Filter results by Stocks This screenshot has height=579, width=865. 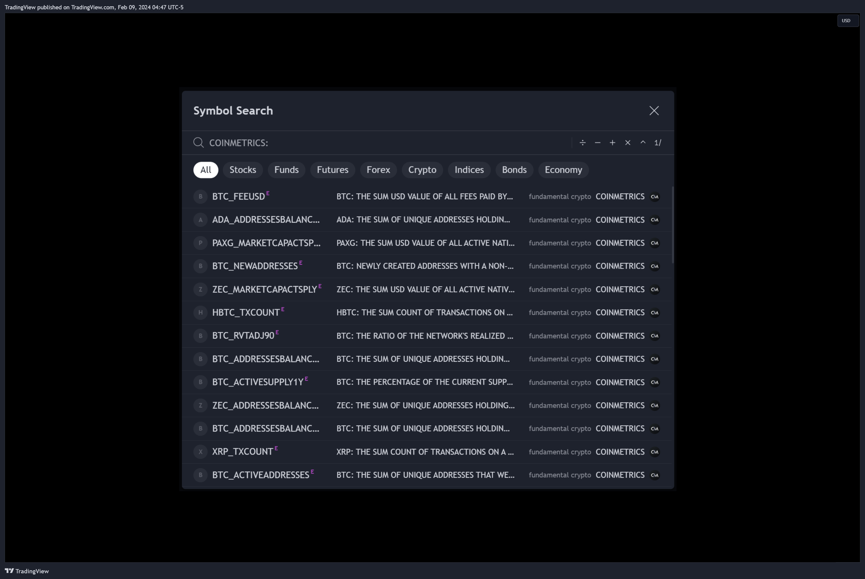[243, 170]
